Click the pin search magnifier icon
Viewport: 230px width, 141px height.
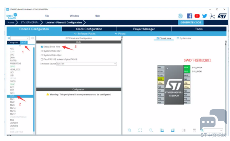[202, 130]
